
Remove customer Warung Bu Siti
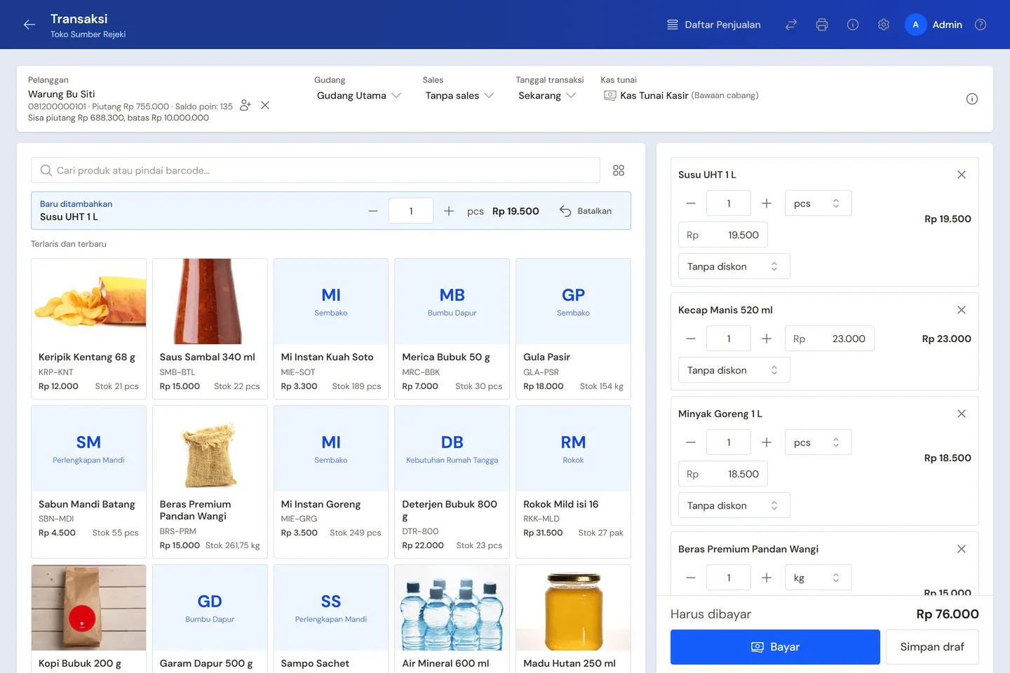tap(265, 105)
